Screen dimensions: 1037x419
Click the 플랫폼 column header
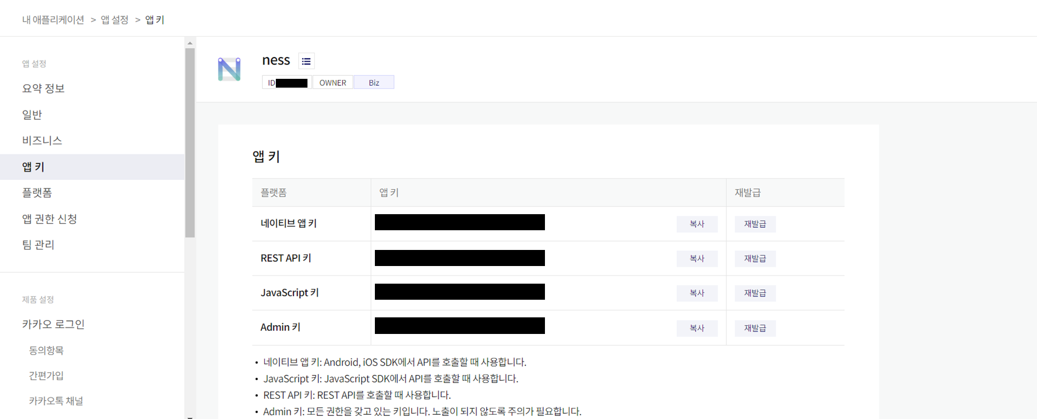point(273,193)
